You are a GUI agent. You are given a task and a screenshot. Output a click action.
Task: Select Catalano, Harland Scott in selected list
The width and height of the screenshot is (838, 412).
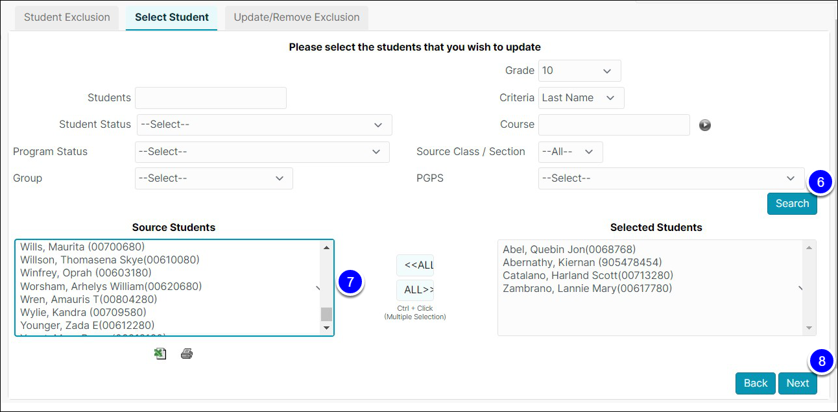point(588,275)
